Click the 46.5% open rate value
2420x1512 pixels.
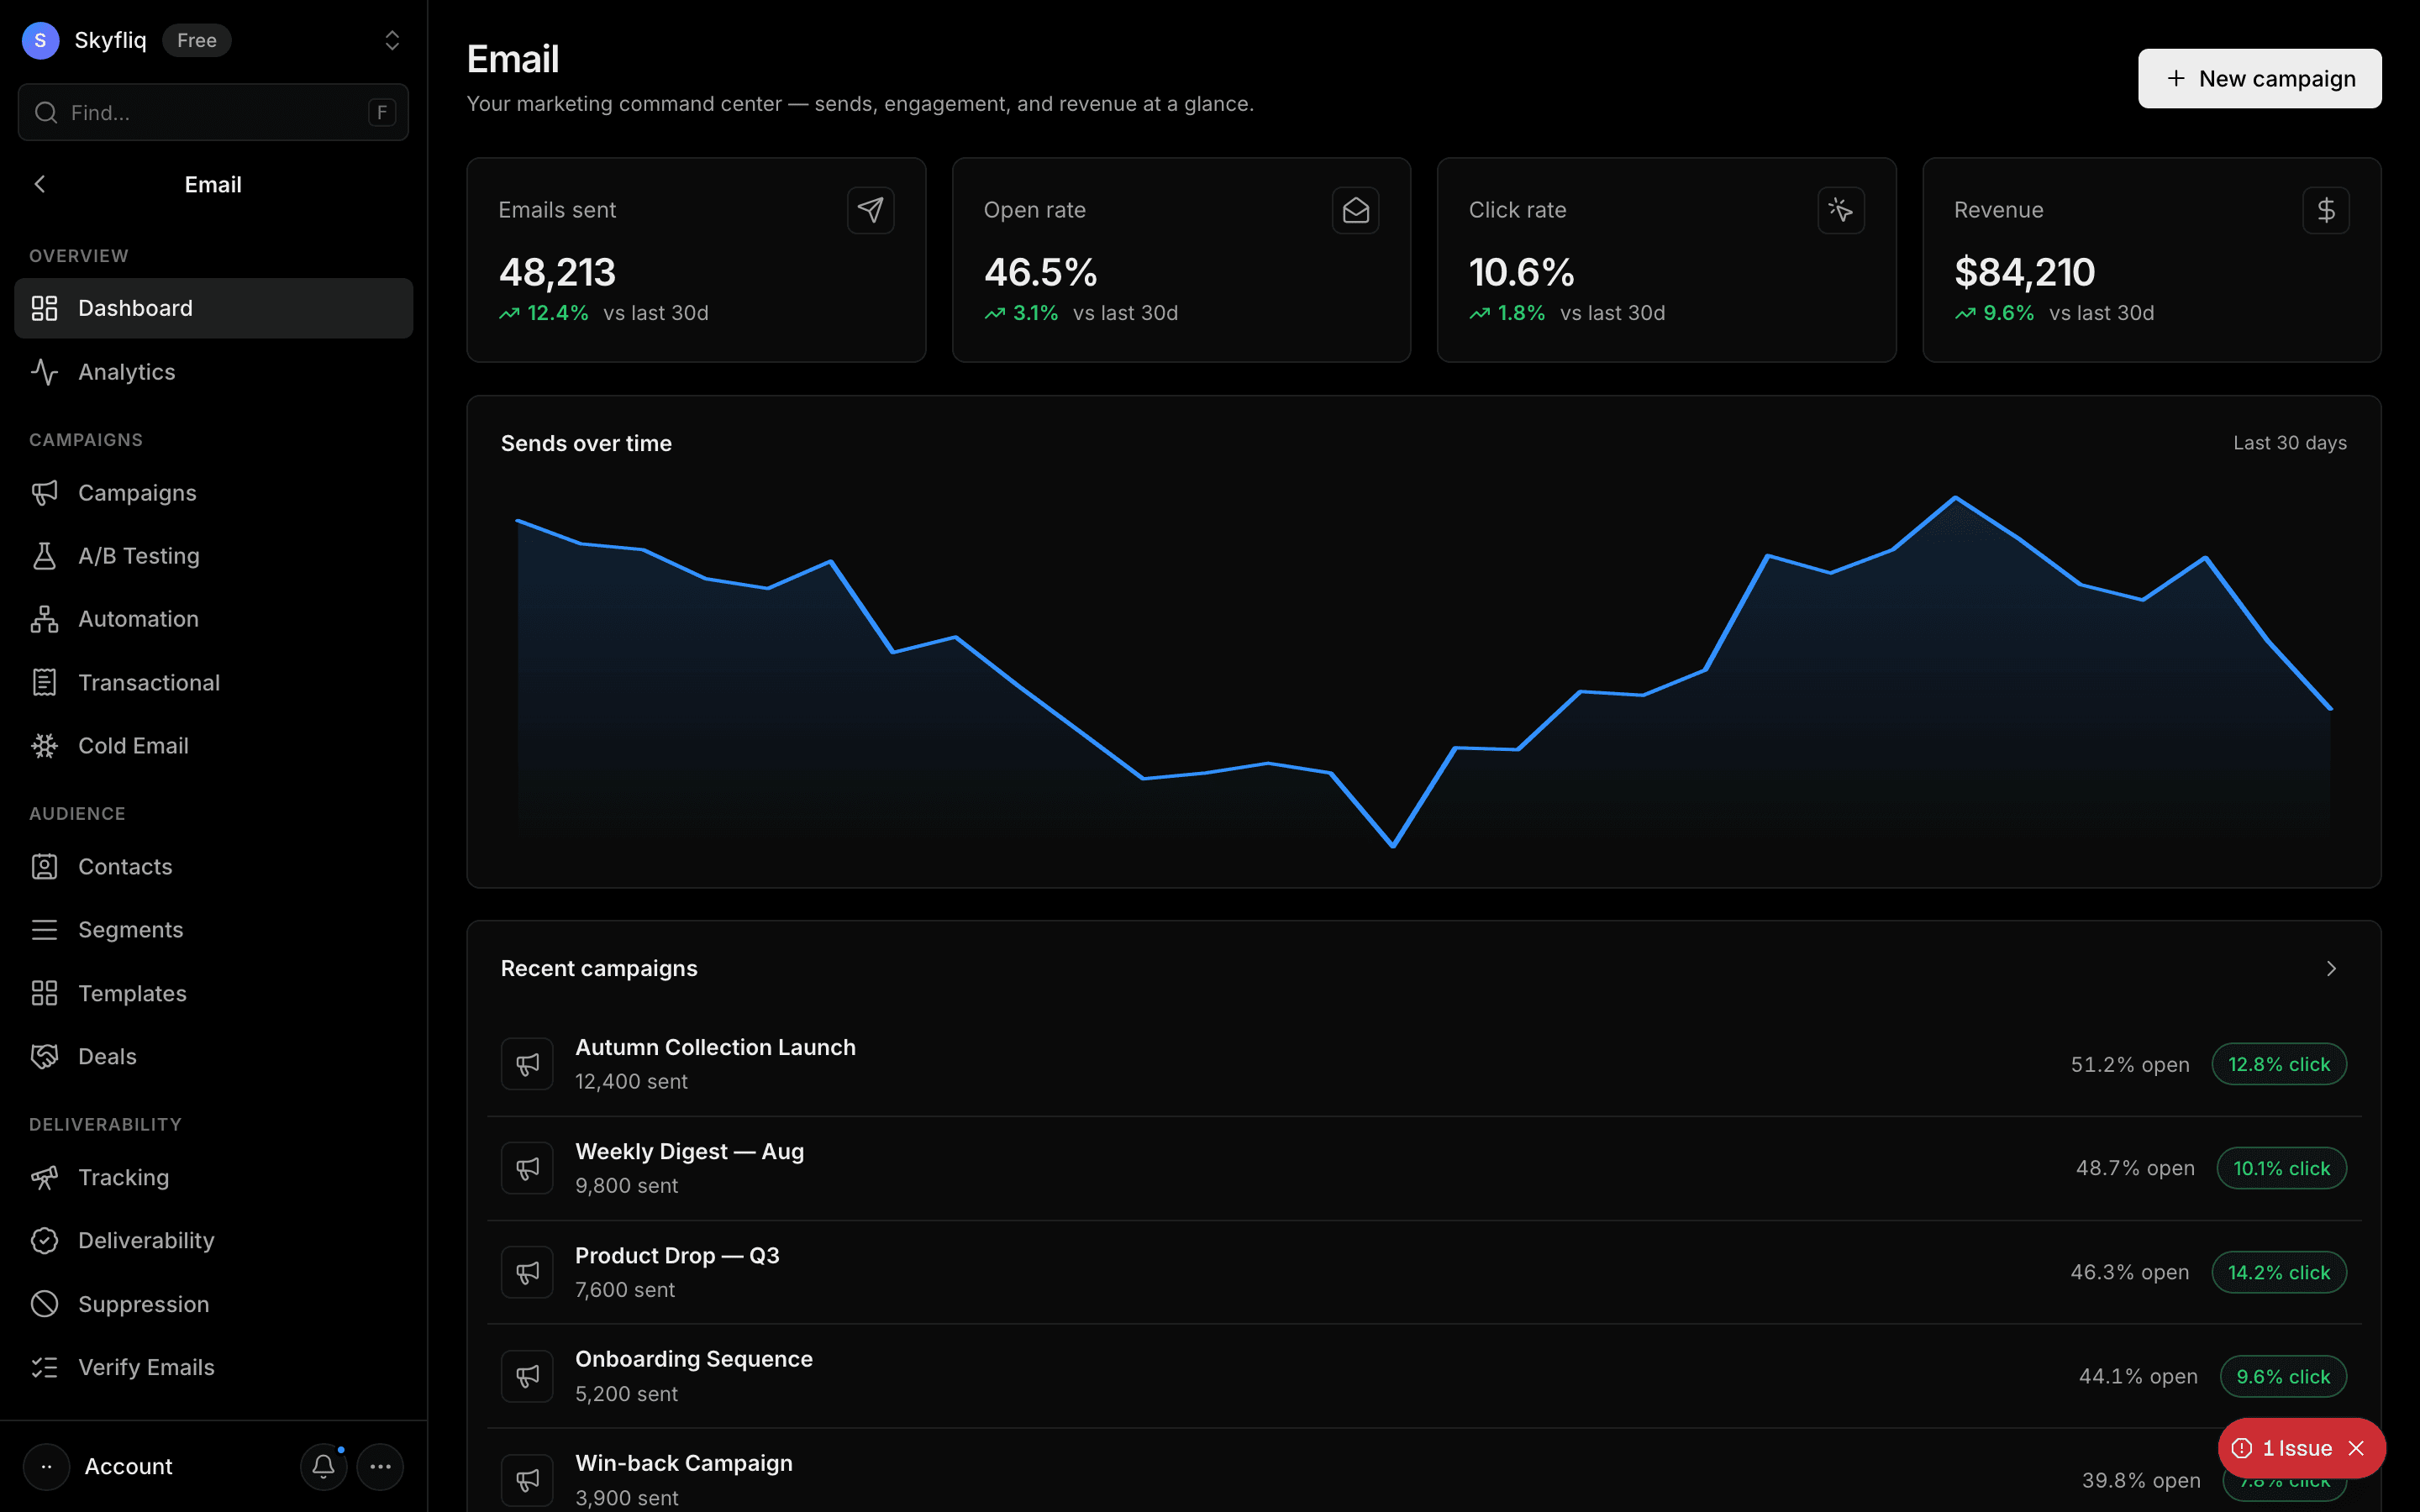[x=1040, y=272]
